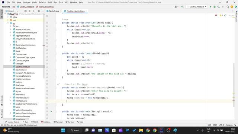The width and height of the screenshot is (238, 134).
Task: Open the Services tool window
Action: tap(70, 122)
